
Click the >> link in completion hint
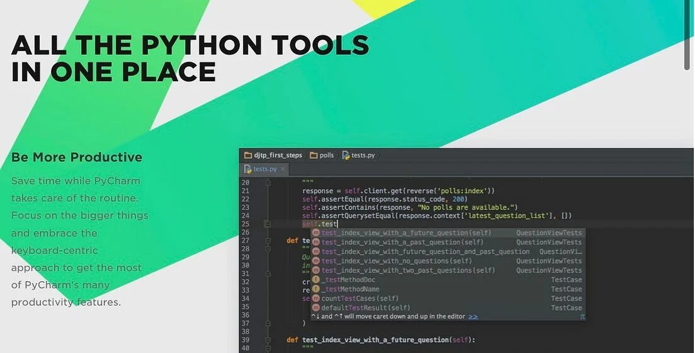[x=473, y=316]
